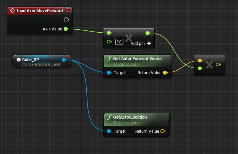Screen dimensions: 238x154
Task: Click the Return Value pin on GetActorLocation
Action: [163, 131]
